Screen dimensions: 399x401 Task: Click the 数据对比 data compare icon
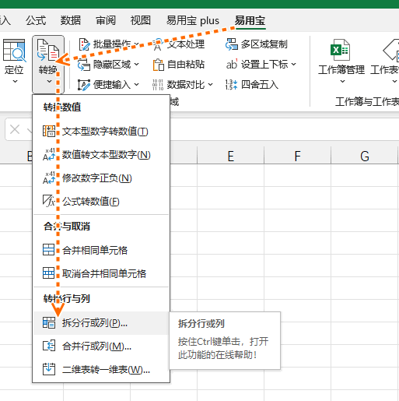tap(158, 85)
